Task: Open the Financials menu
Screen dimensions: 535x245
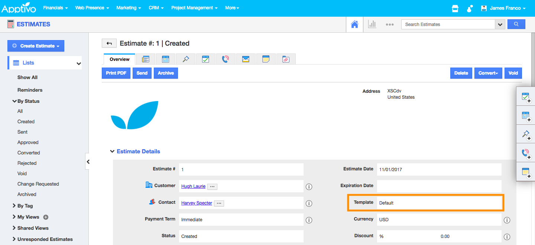Action: point(55,8)
